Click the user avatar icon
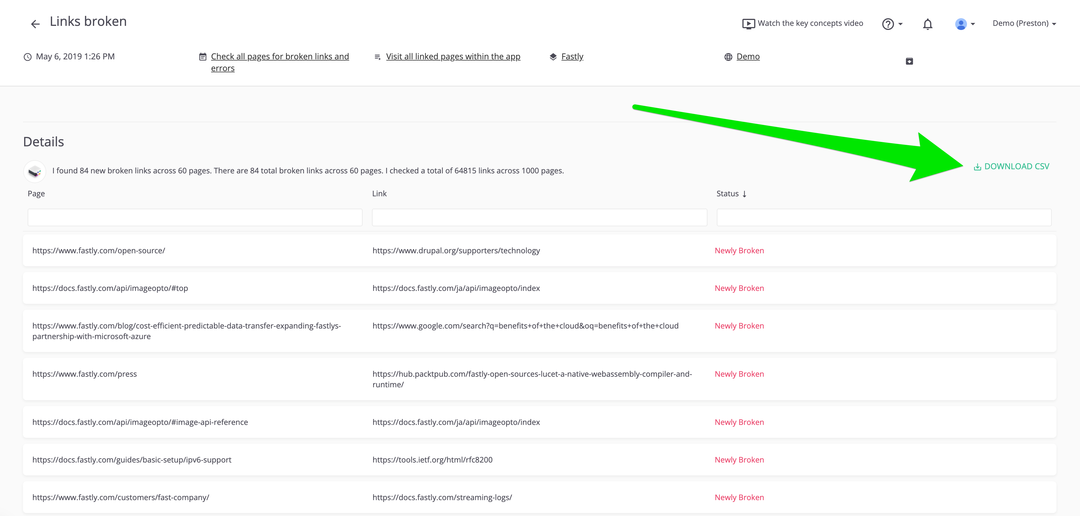1080x516 pixels. pos(961,24)
